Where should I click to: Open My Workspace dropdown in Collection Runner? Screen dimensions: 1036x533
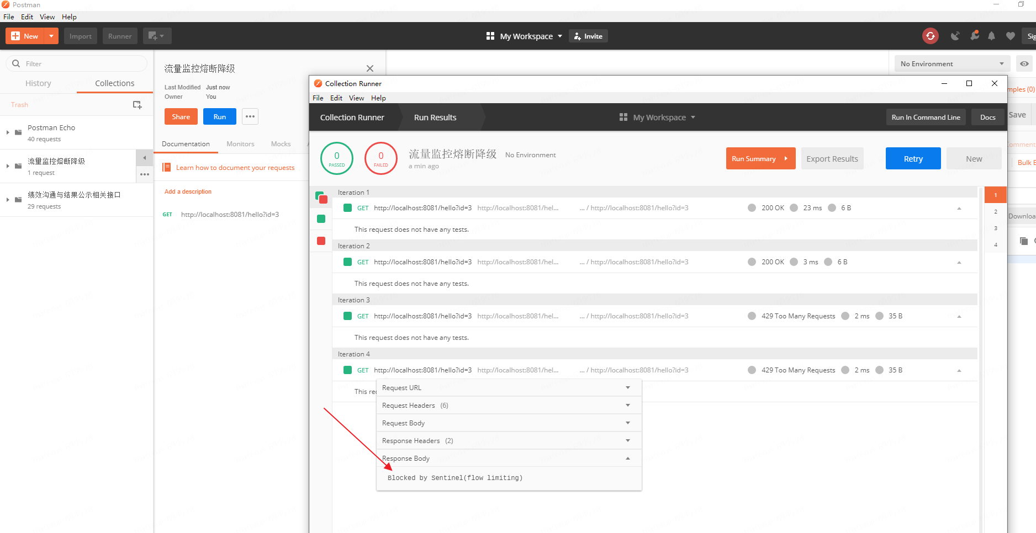coord(657,118)
